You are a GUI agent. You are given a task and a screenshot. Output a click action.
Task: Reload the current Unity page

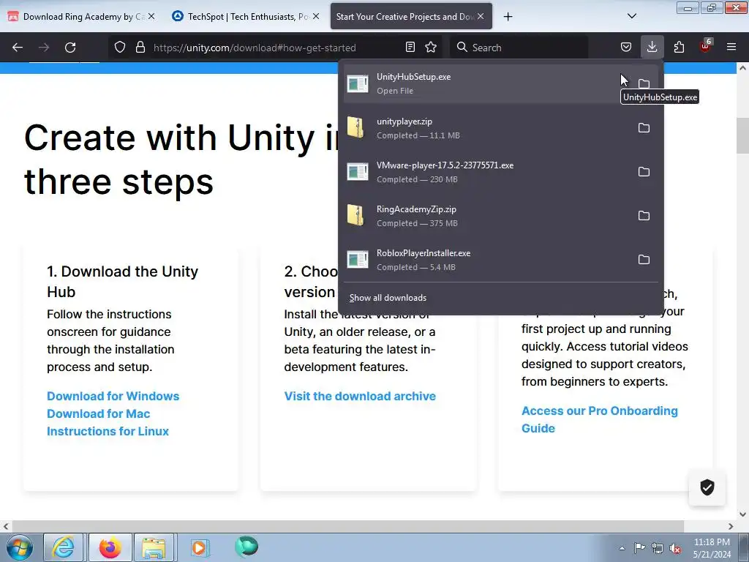[x=70, y=48]
